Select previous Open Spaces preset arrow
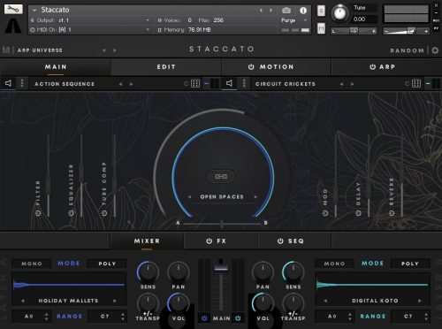442x329 pixels. pos(190,196)
